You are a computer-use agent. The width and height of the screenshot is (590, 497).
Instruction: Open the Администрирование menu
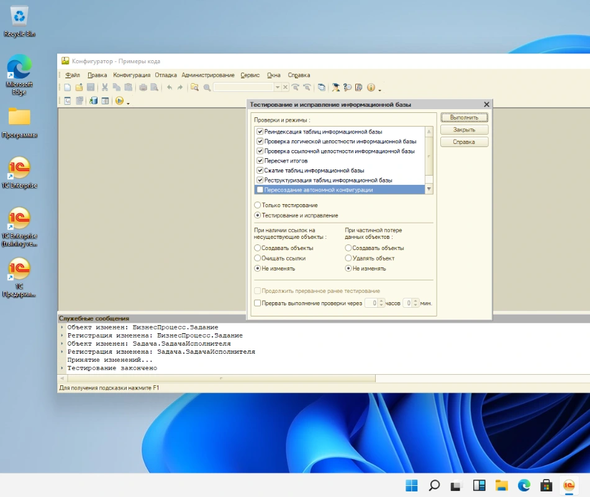coord(208,75)
